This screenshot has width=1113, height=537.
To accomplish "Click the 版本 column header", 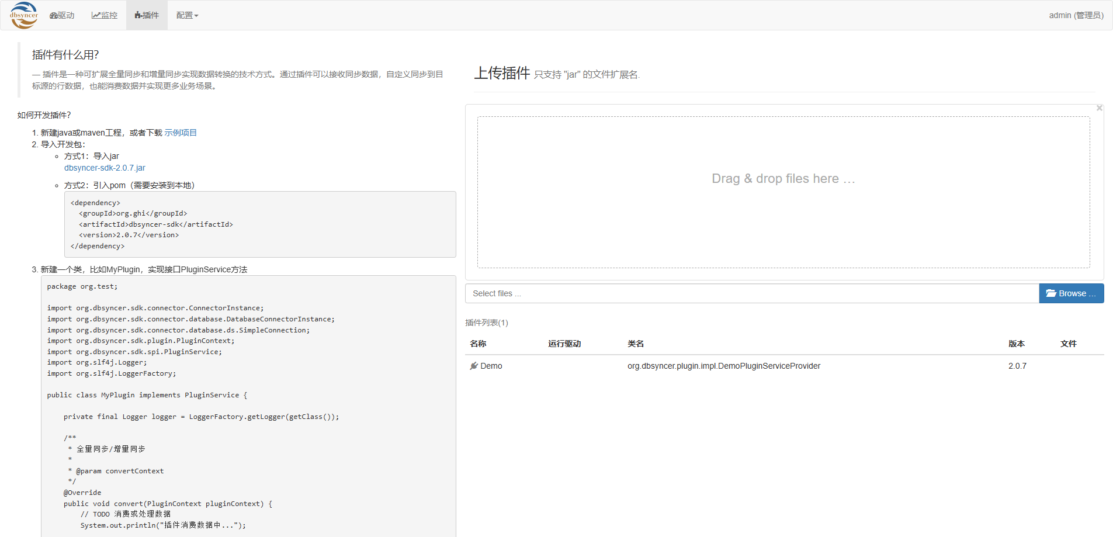I will point(1017,344).
